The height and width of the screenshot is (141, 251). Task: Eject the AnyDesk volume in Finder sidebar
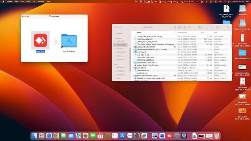click(125, 60)
